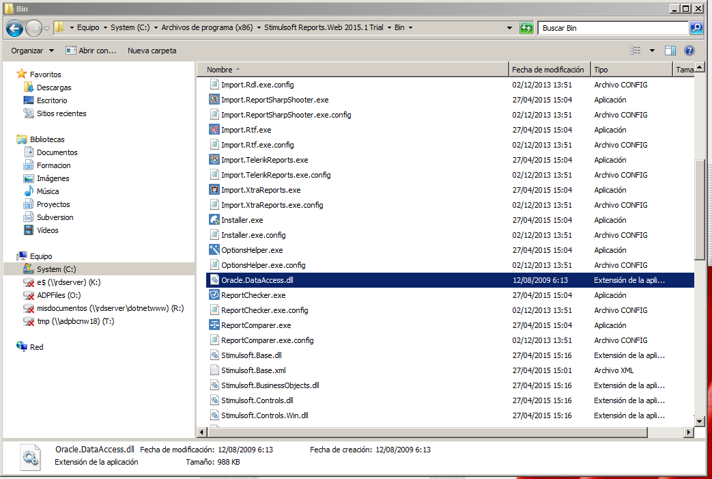Create a folder with Nueva carpeta

[152, 51]
